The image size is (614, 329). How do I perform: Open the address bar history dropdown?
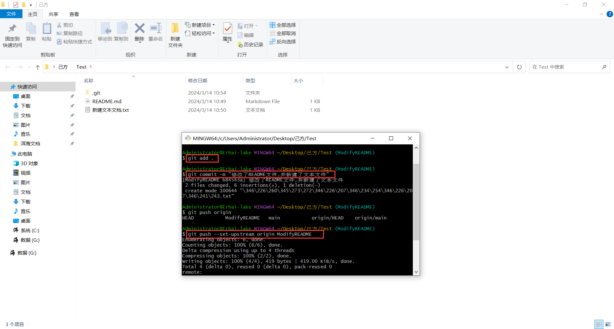coord(507,67)
